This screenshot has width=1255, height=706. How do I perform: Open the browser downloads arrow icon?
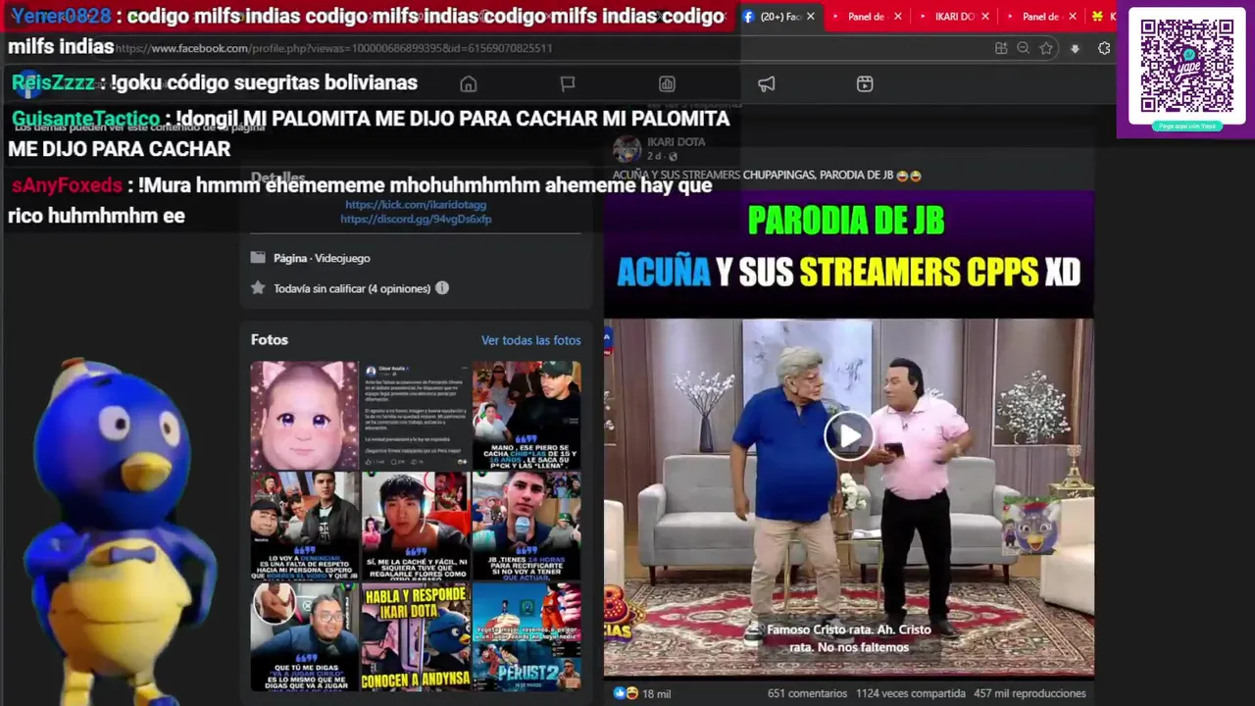[x=1075, y=48]
